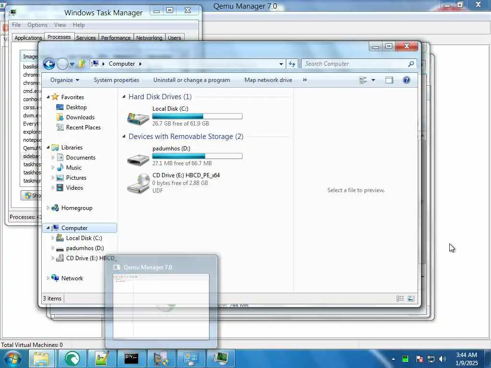Click the Refresh button beside address bar
The width and height of the screenshot is (491, 368).
tap(292, 64)
